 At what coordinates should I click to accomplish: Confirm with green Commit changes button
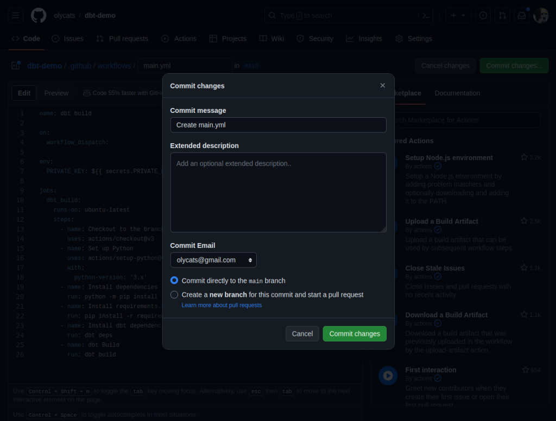point(355,334)
